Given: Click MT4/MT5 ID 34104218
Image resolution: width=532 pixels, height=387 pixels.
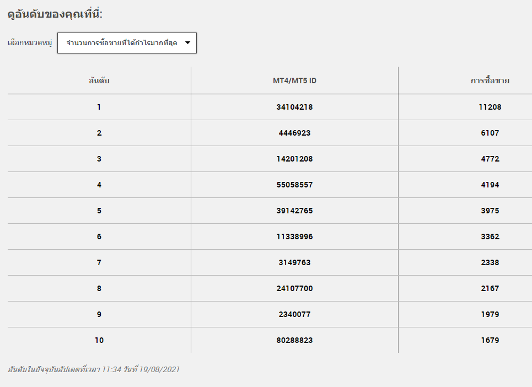Looking at the screenshot, I should click(294, 107).
